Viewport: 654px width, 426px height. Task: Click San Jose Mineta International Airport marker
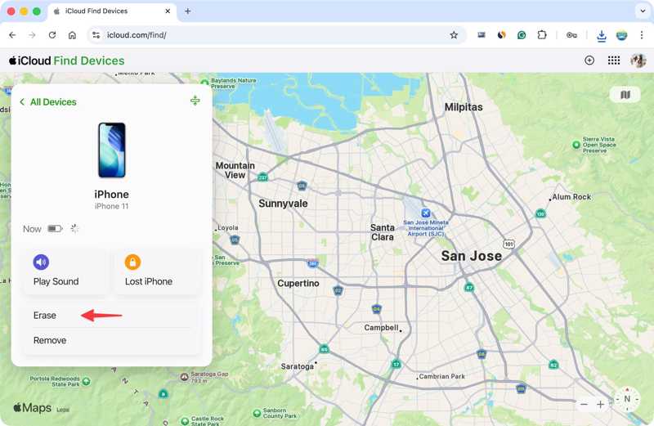pyautogui.click(x=425, y=213)
